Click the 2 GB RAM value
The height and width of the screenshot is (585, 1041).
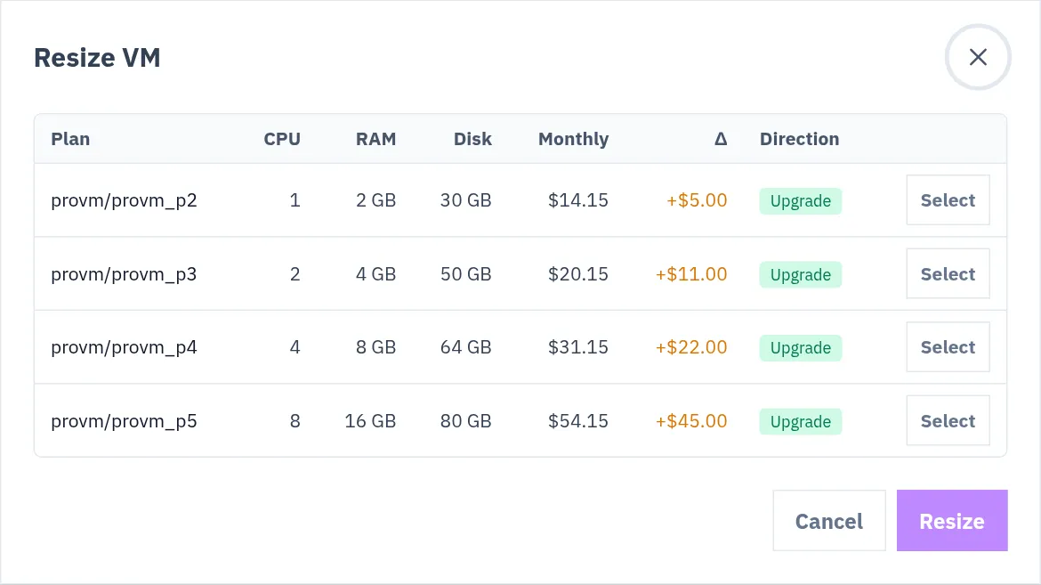[375, 200]
